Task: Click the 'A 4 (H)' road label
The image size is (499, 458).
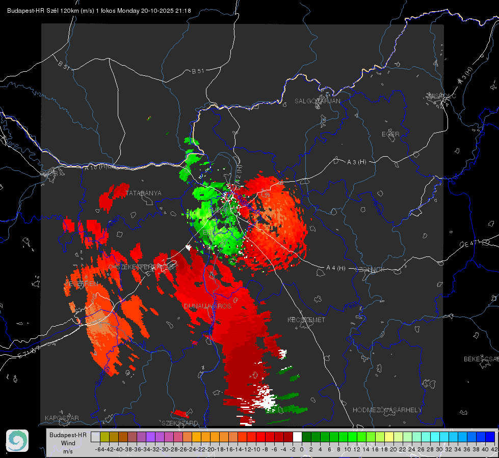Action: tap(336, 268)
